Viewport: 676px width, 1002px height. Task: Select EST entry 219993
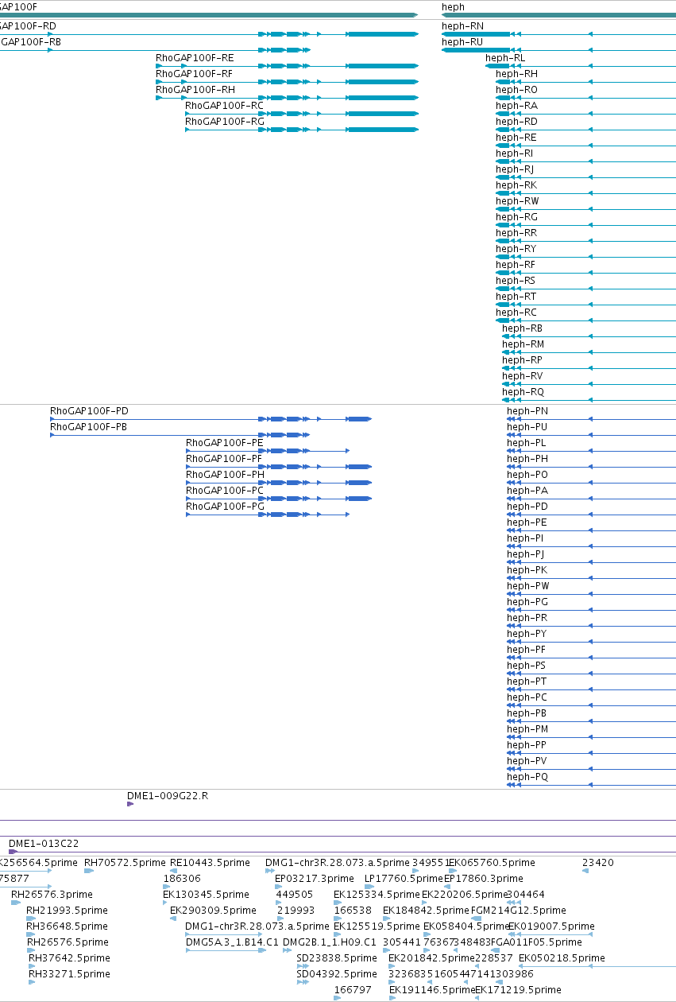(296, 911)
